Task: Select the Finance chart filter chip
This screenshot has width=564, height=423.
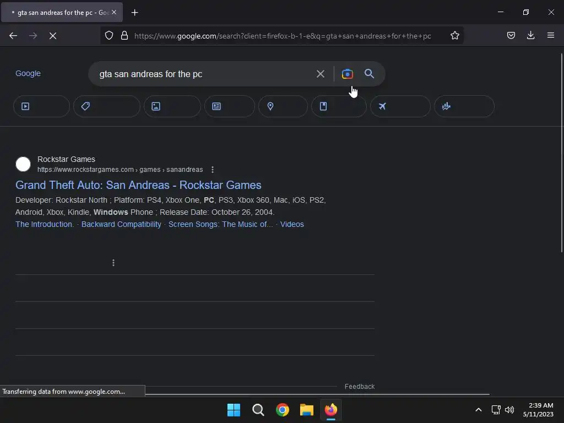Action: (464, 106)
